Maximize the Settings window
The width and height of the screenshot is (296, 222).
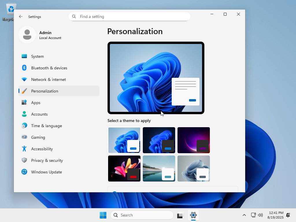click(x=225, y=14)
